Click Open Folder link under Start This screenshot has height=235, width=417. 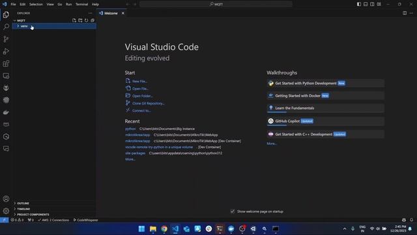143,96
